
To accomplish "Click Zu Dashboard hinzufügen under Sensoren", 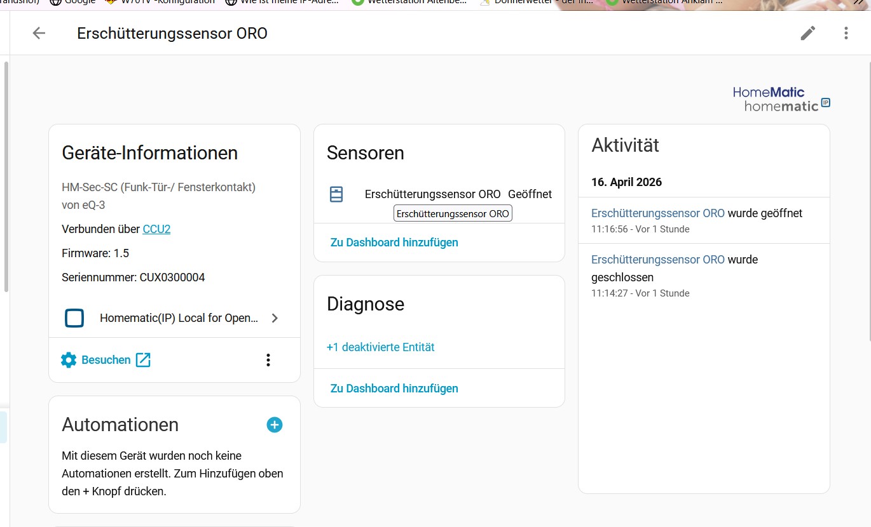I will tap(394, 243).
